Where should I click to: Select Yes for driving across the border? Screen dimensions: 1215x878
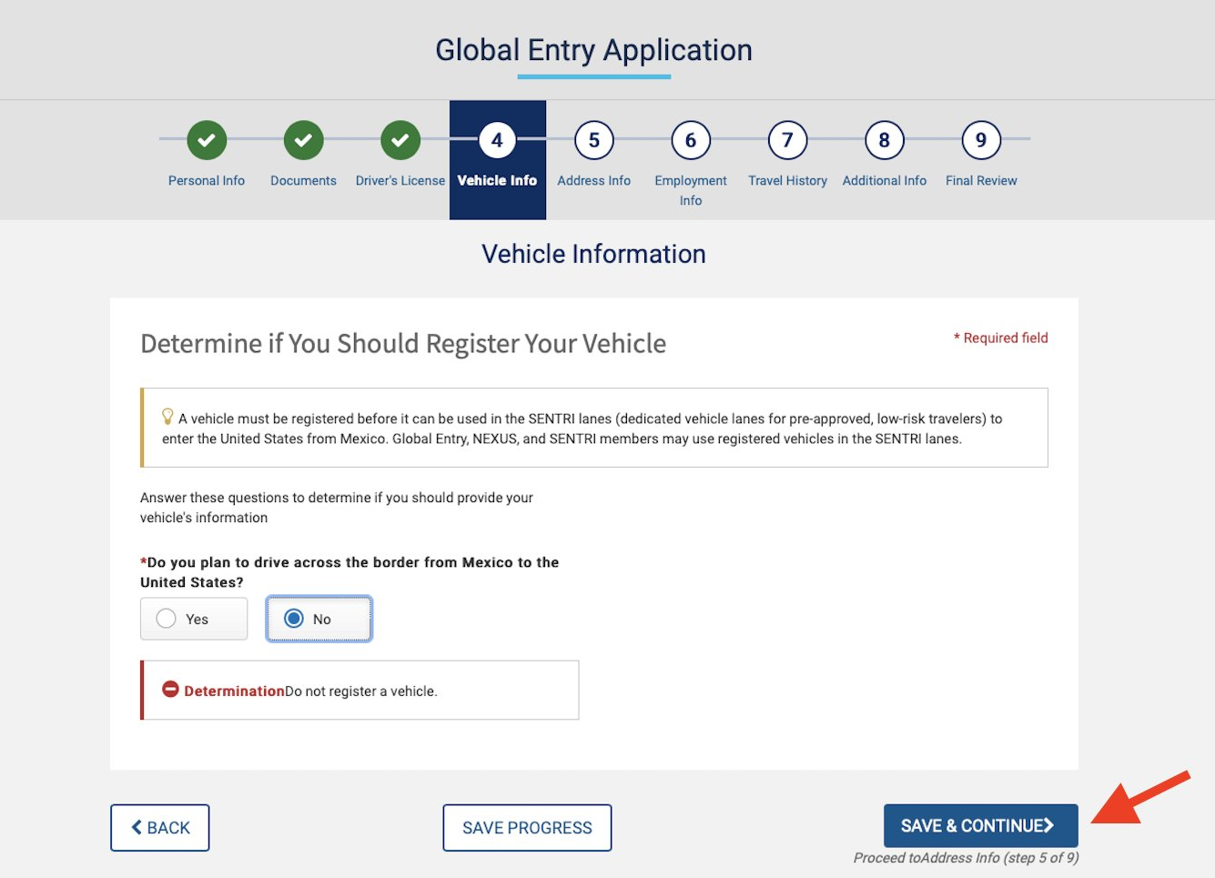194,619
